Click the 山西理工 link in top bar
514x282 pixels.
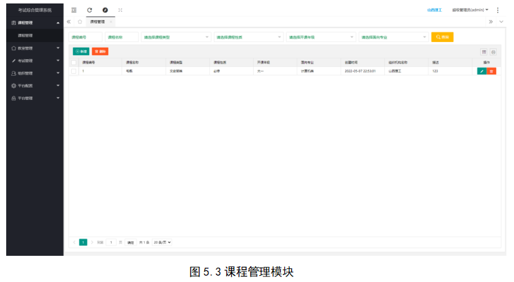pos(435,10)
